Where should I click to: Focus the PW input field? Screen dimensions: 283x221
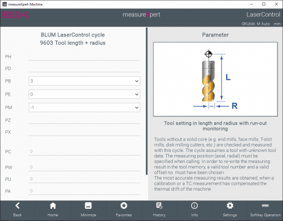(x=84, y=167)
